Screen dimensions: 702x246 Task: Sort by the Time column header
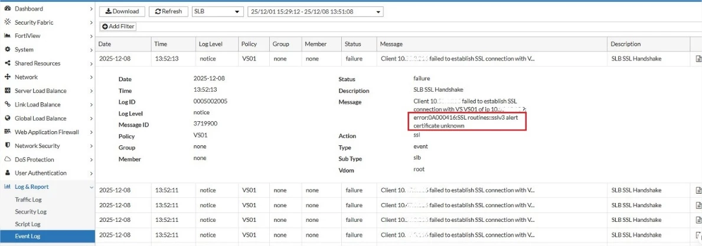coord(173,44)
